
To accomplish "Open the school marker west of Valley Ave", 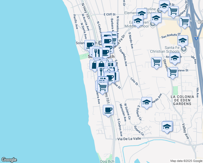I will point(167,127).
